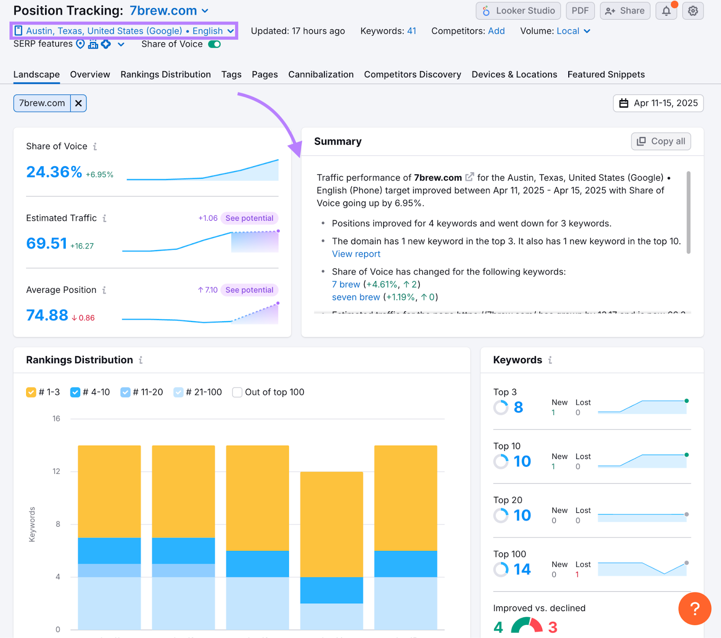The image size is (721, 638).
Task: Open the Featured Snippets tab
Action: 606,74
